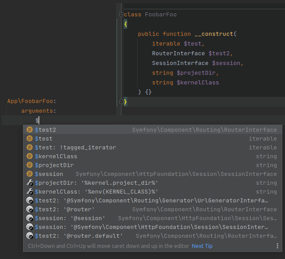285x259 pixels.
Task: Click the wrench icon for $kernelClass env entry
Action: click(30, 192)
